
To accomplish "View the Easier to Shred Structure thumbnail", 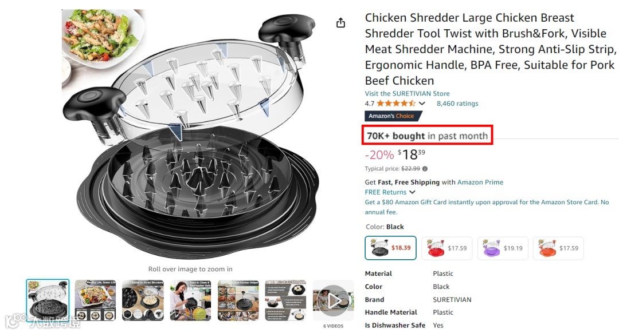I will click(143, 300).
